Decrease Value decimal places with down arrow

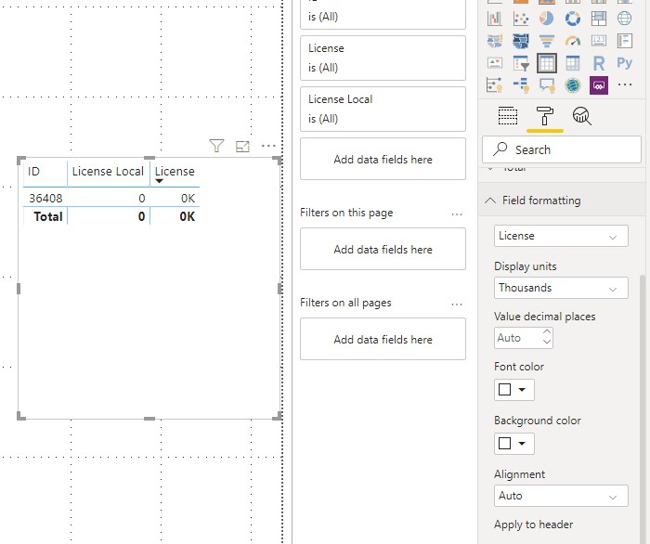(547, 343)
